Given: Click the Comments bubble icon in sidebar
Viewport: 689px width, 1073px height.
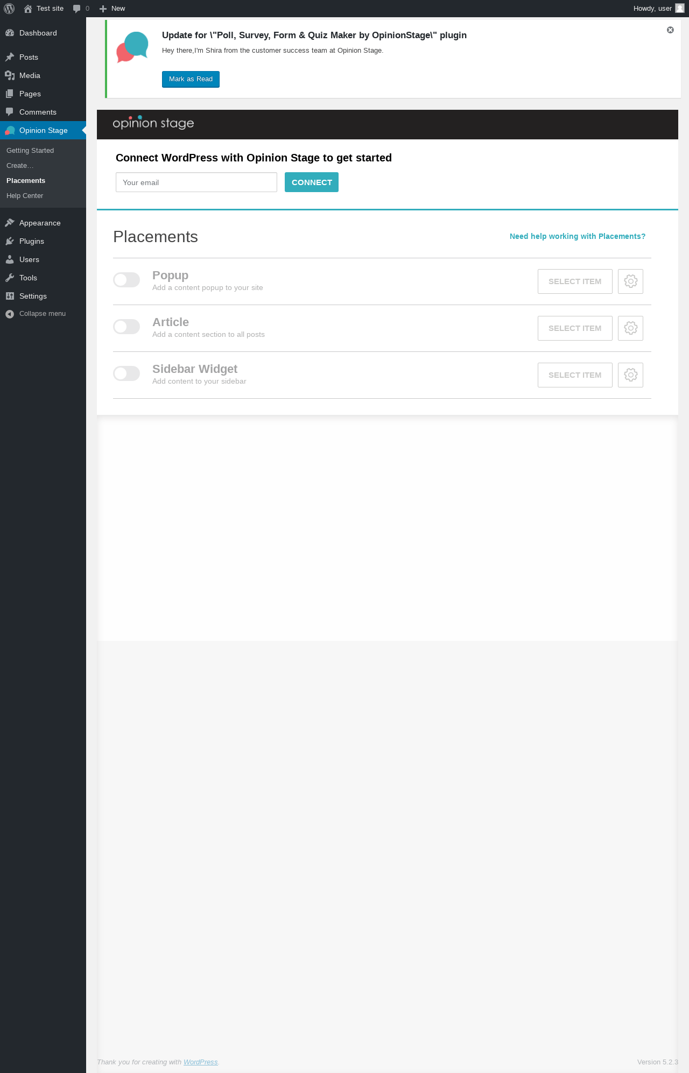Looking at the screenshot, I should click(x=10, y=112).
